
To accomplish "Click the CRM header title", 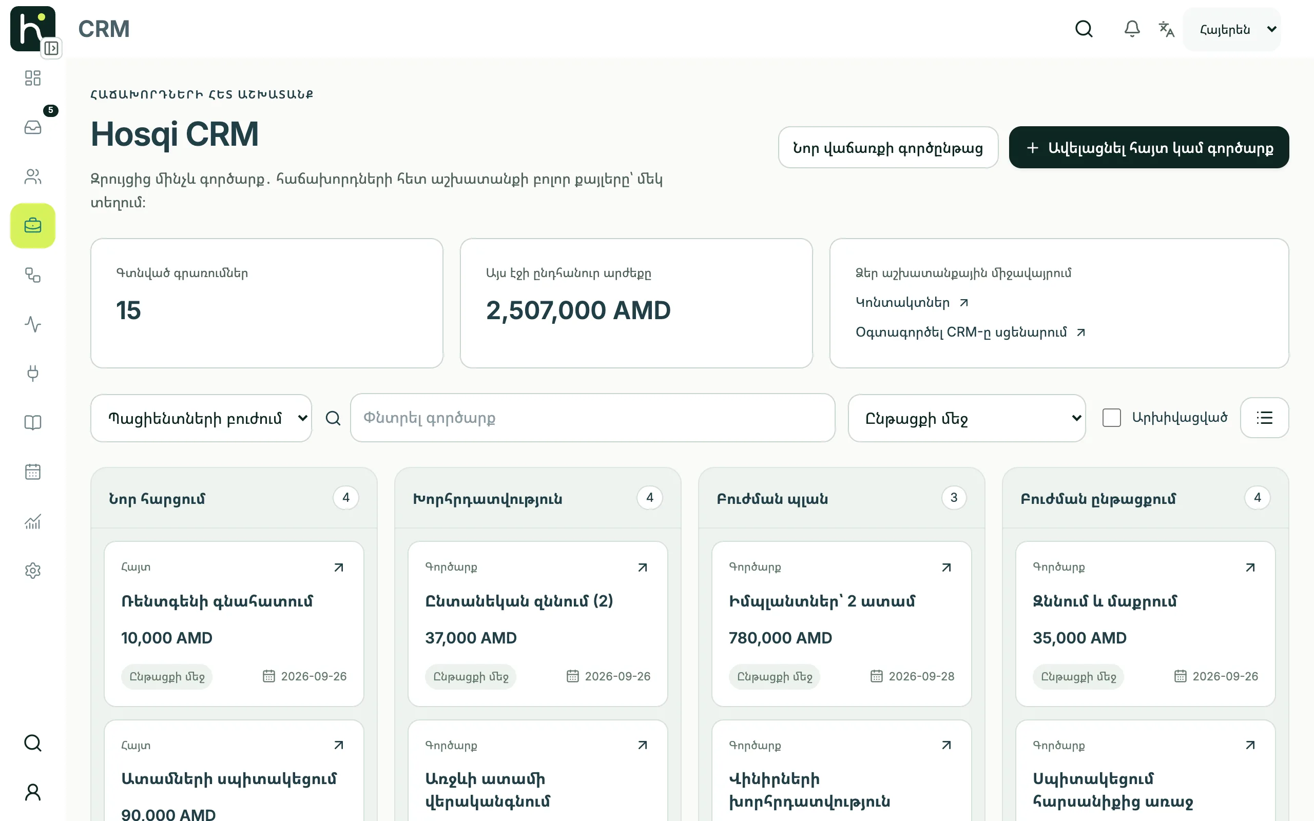I will click(104, 29).
